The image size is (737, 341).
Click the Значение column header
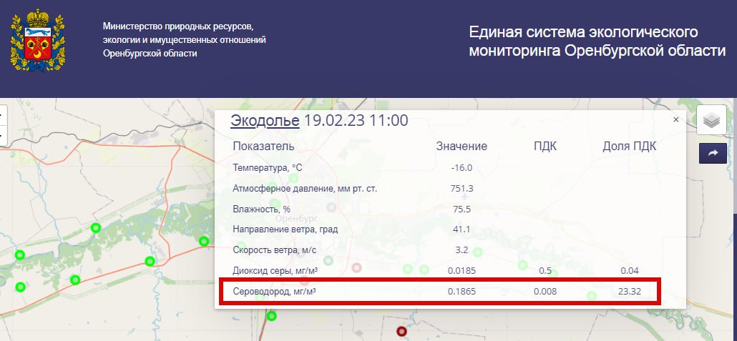tap(462, 146)
